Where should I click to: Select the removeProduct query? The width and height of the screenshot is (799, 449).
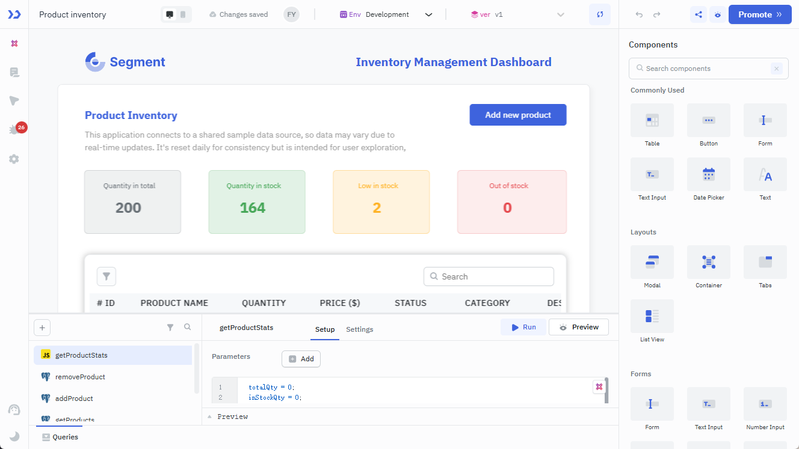point(113,377)
